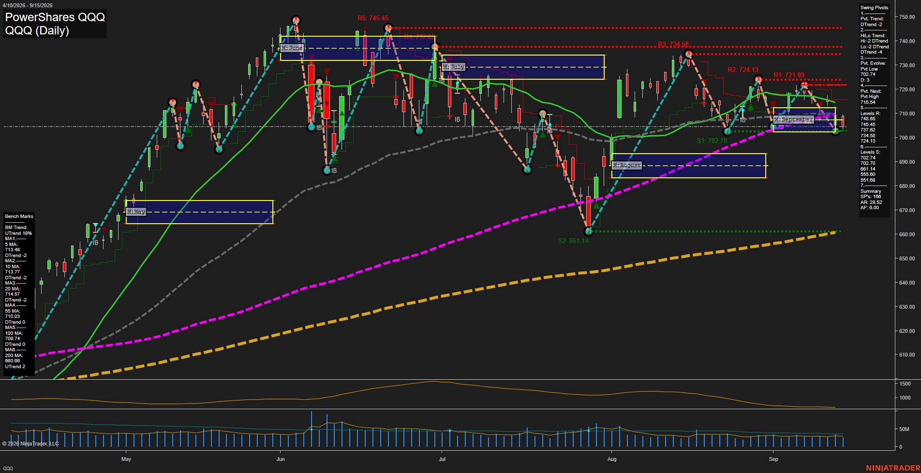921x473 pixels.
Task: Click the 750.00 price axis label
Action: pyautogui.click(x=907, y=17)
